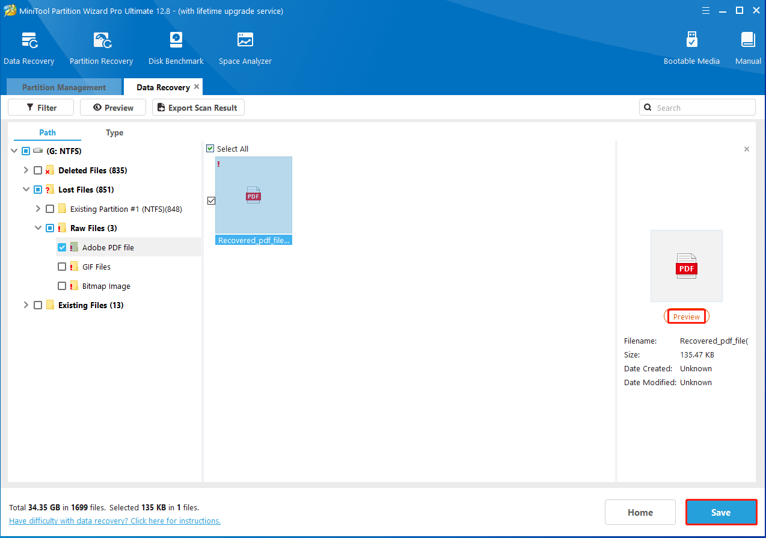Viewport: 766px width, 538px height.
Task: Check the Existing Partition #1 checkbox
Action: coord(50,209)
